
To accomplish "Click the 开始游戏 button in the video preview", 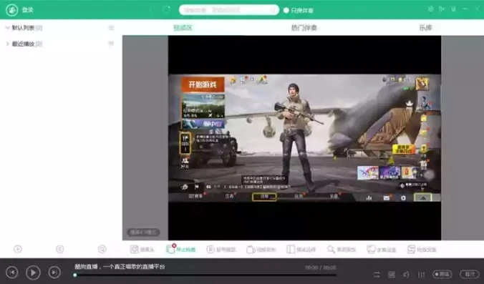I will point(203,84).
